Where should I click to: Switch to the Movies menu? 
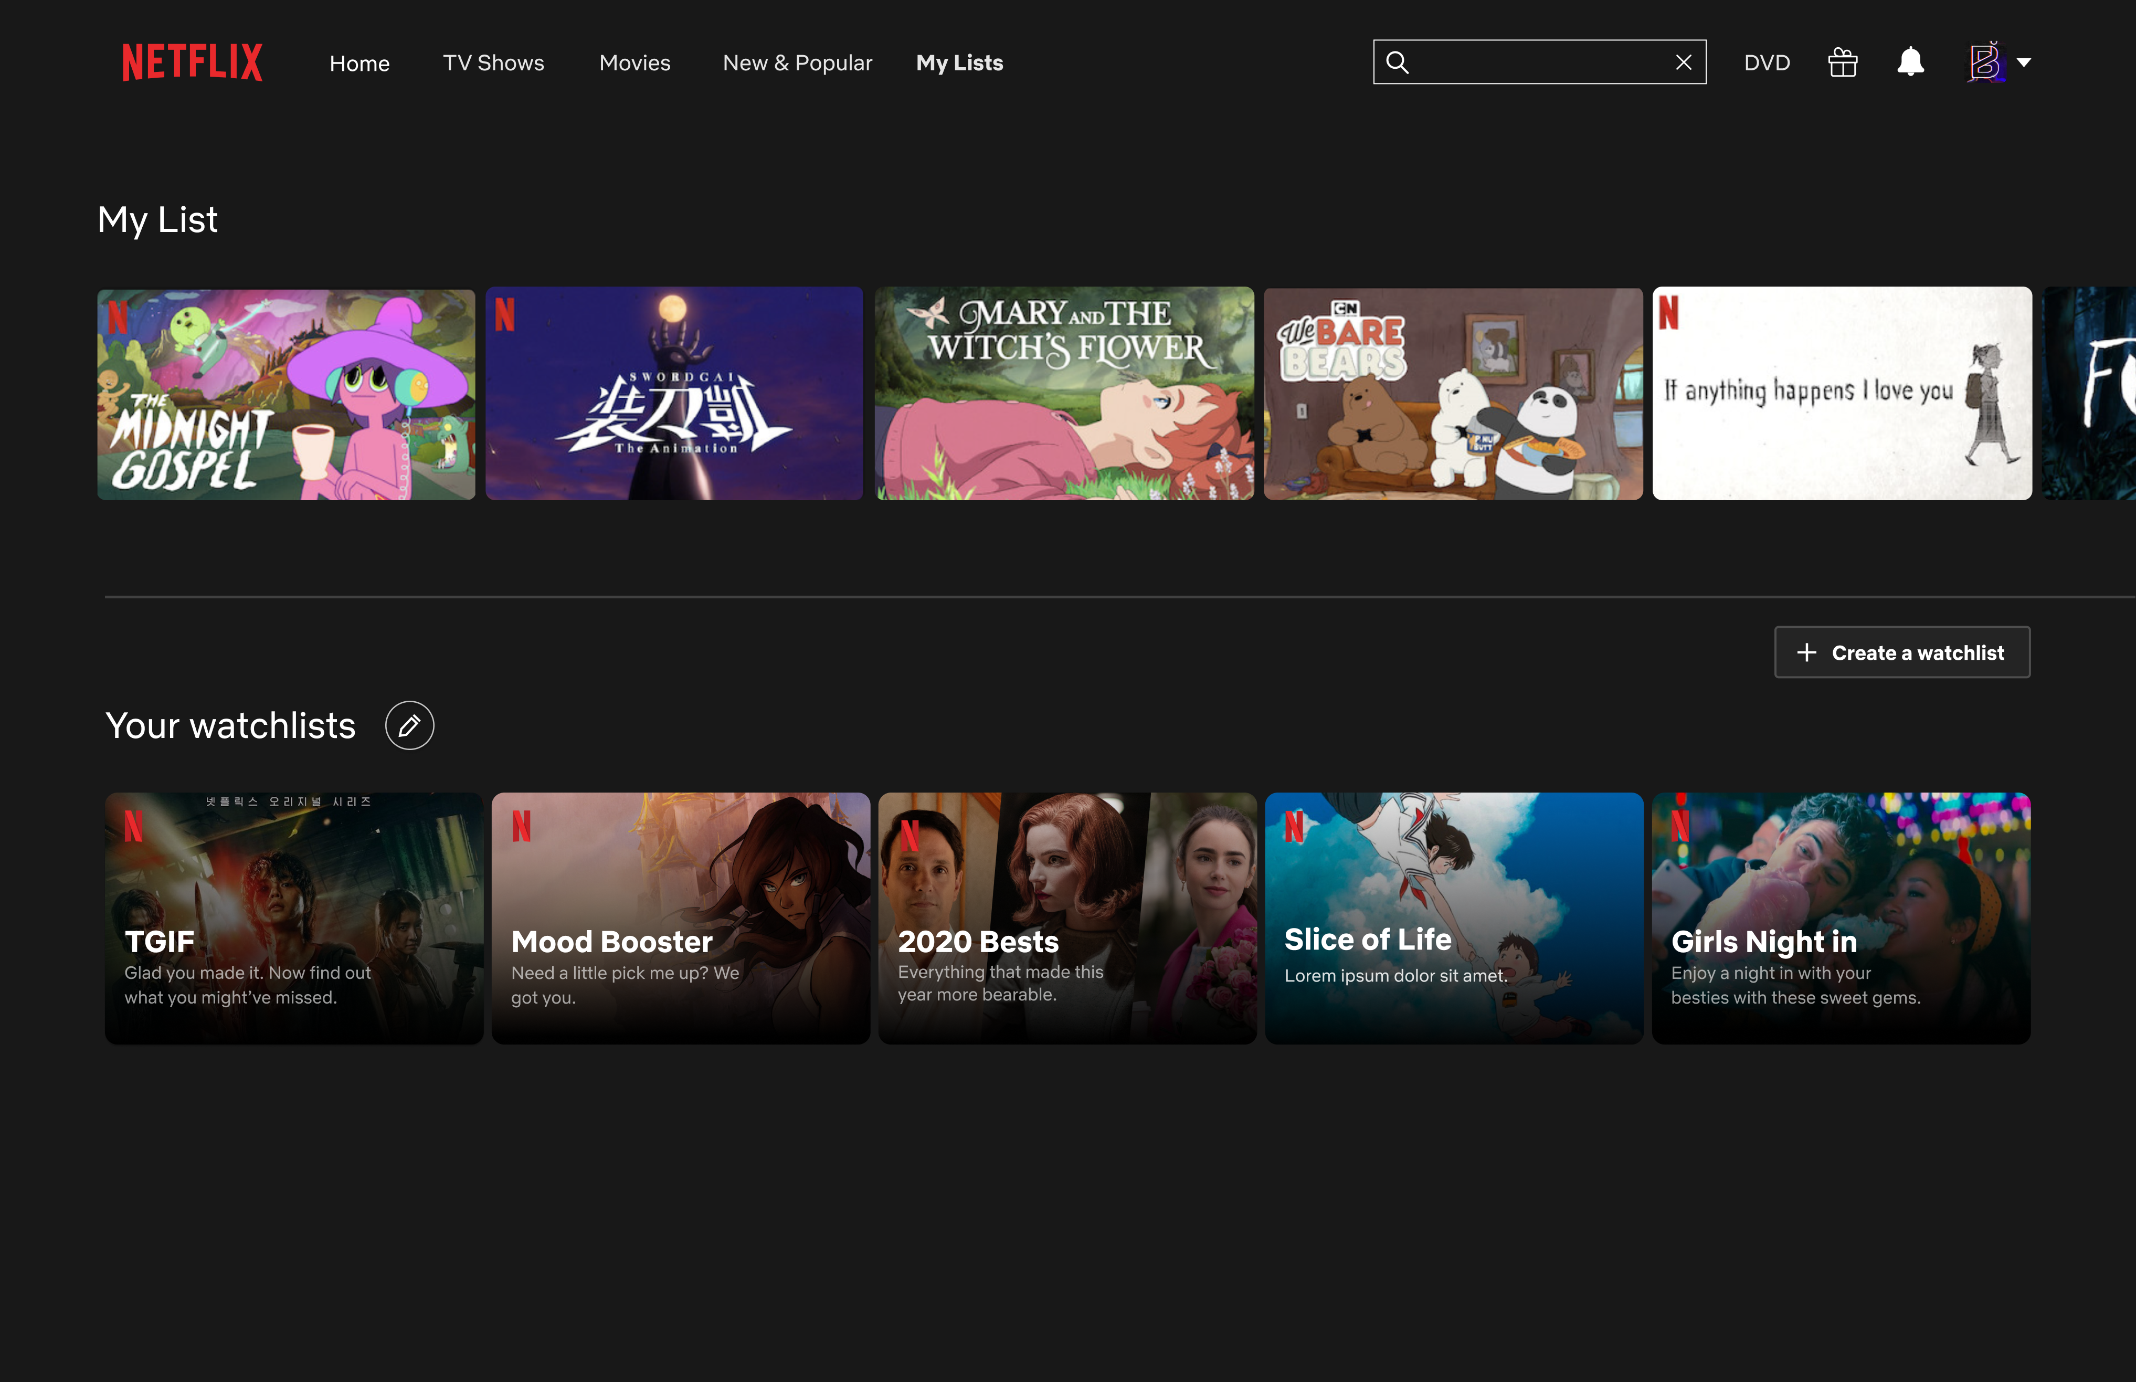coord(635,63)
